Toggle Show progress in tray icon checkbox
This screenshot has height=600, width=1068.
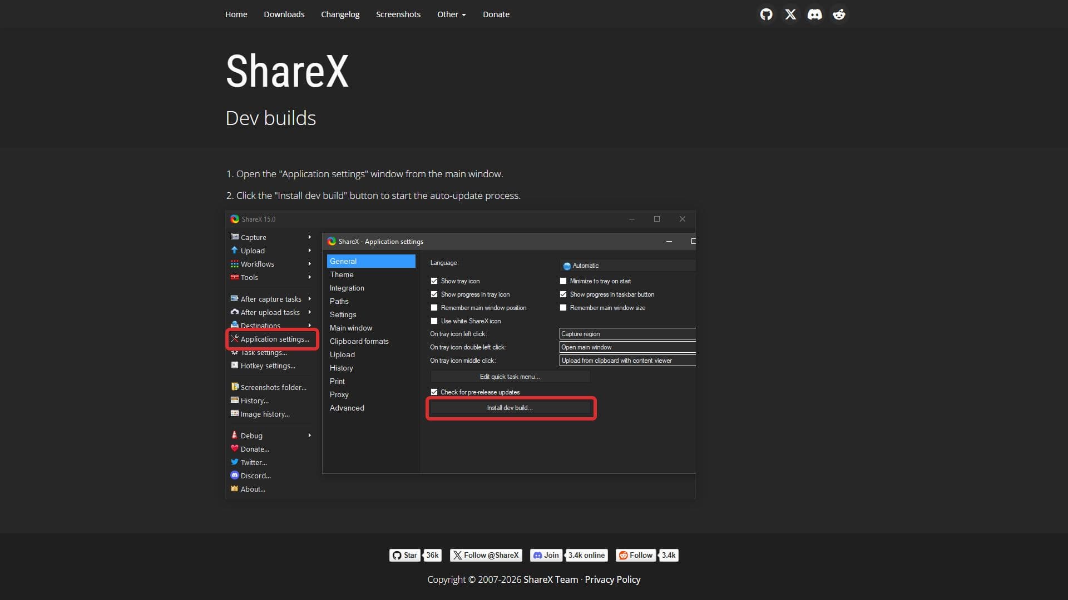pos(434,294)
